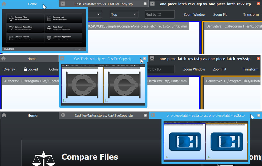Click the Customize Application gear icon
This screenshot has height=166, width=262.
click(x=49, y=38)
